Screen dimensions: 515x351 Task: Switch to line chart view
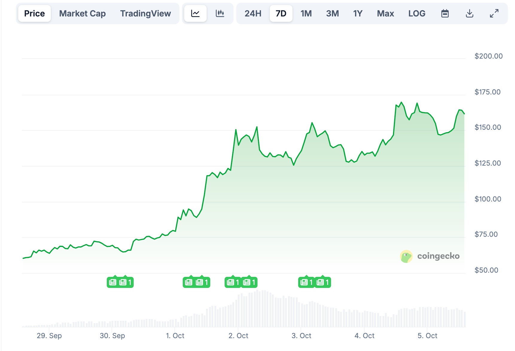click(x=195, y=13)
